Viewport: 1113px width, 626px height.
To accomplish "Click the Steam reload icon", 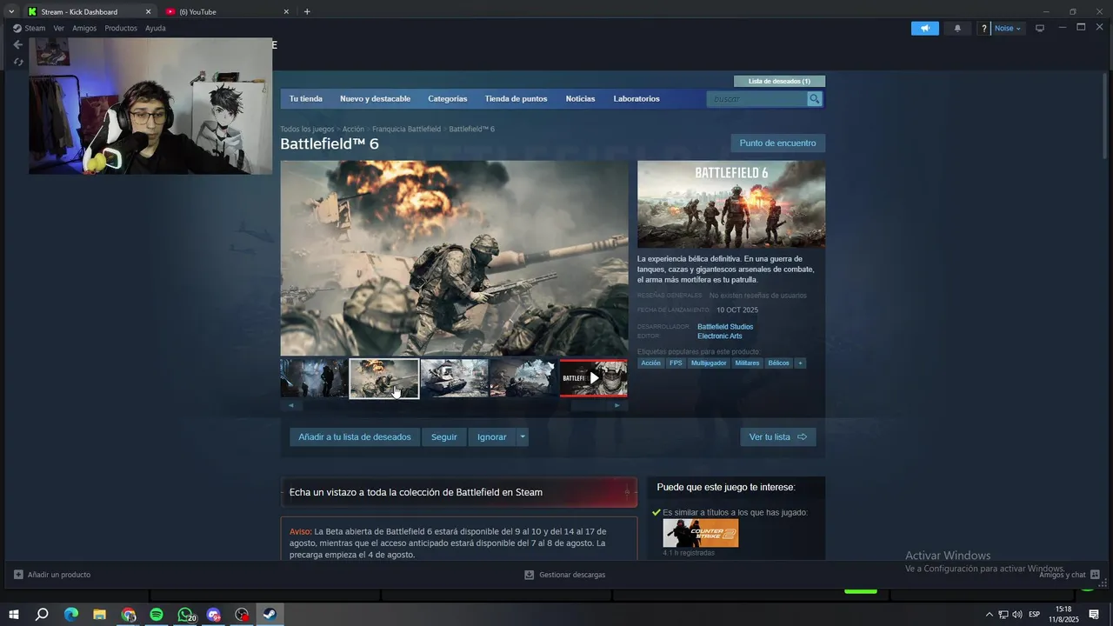I will pyautogui.click(x=17, y=62).
